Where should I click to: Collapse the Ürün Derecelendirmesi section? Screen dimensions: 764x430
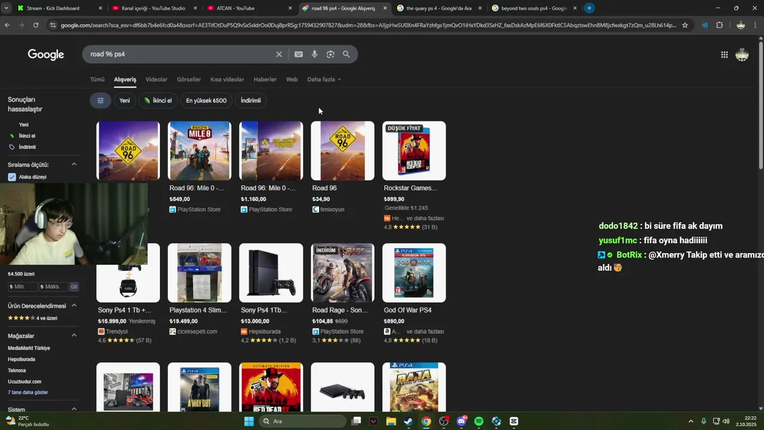pos(74,305)
